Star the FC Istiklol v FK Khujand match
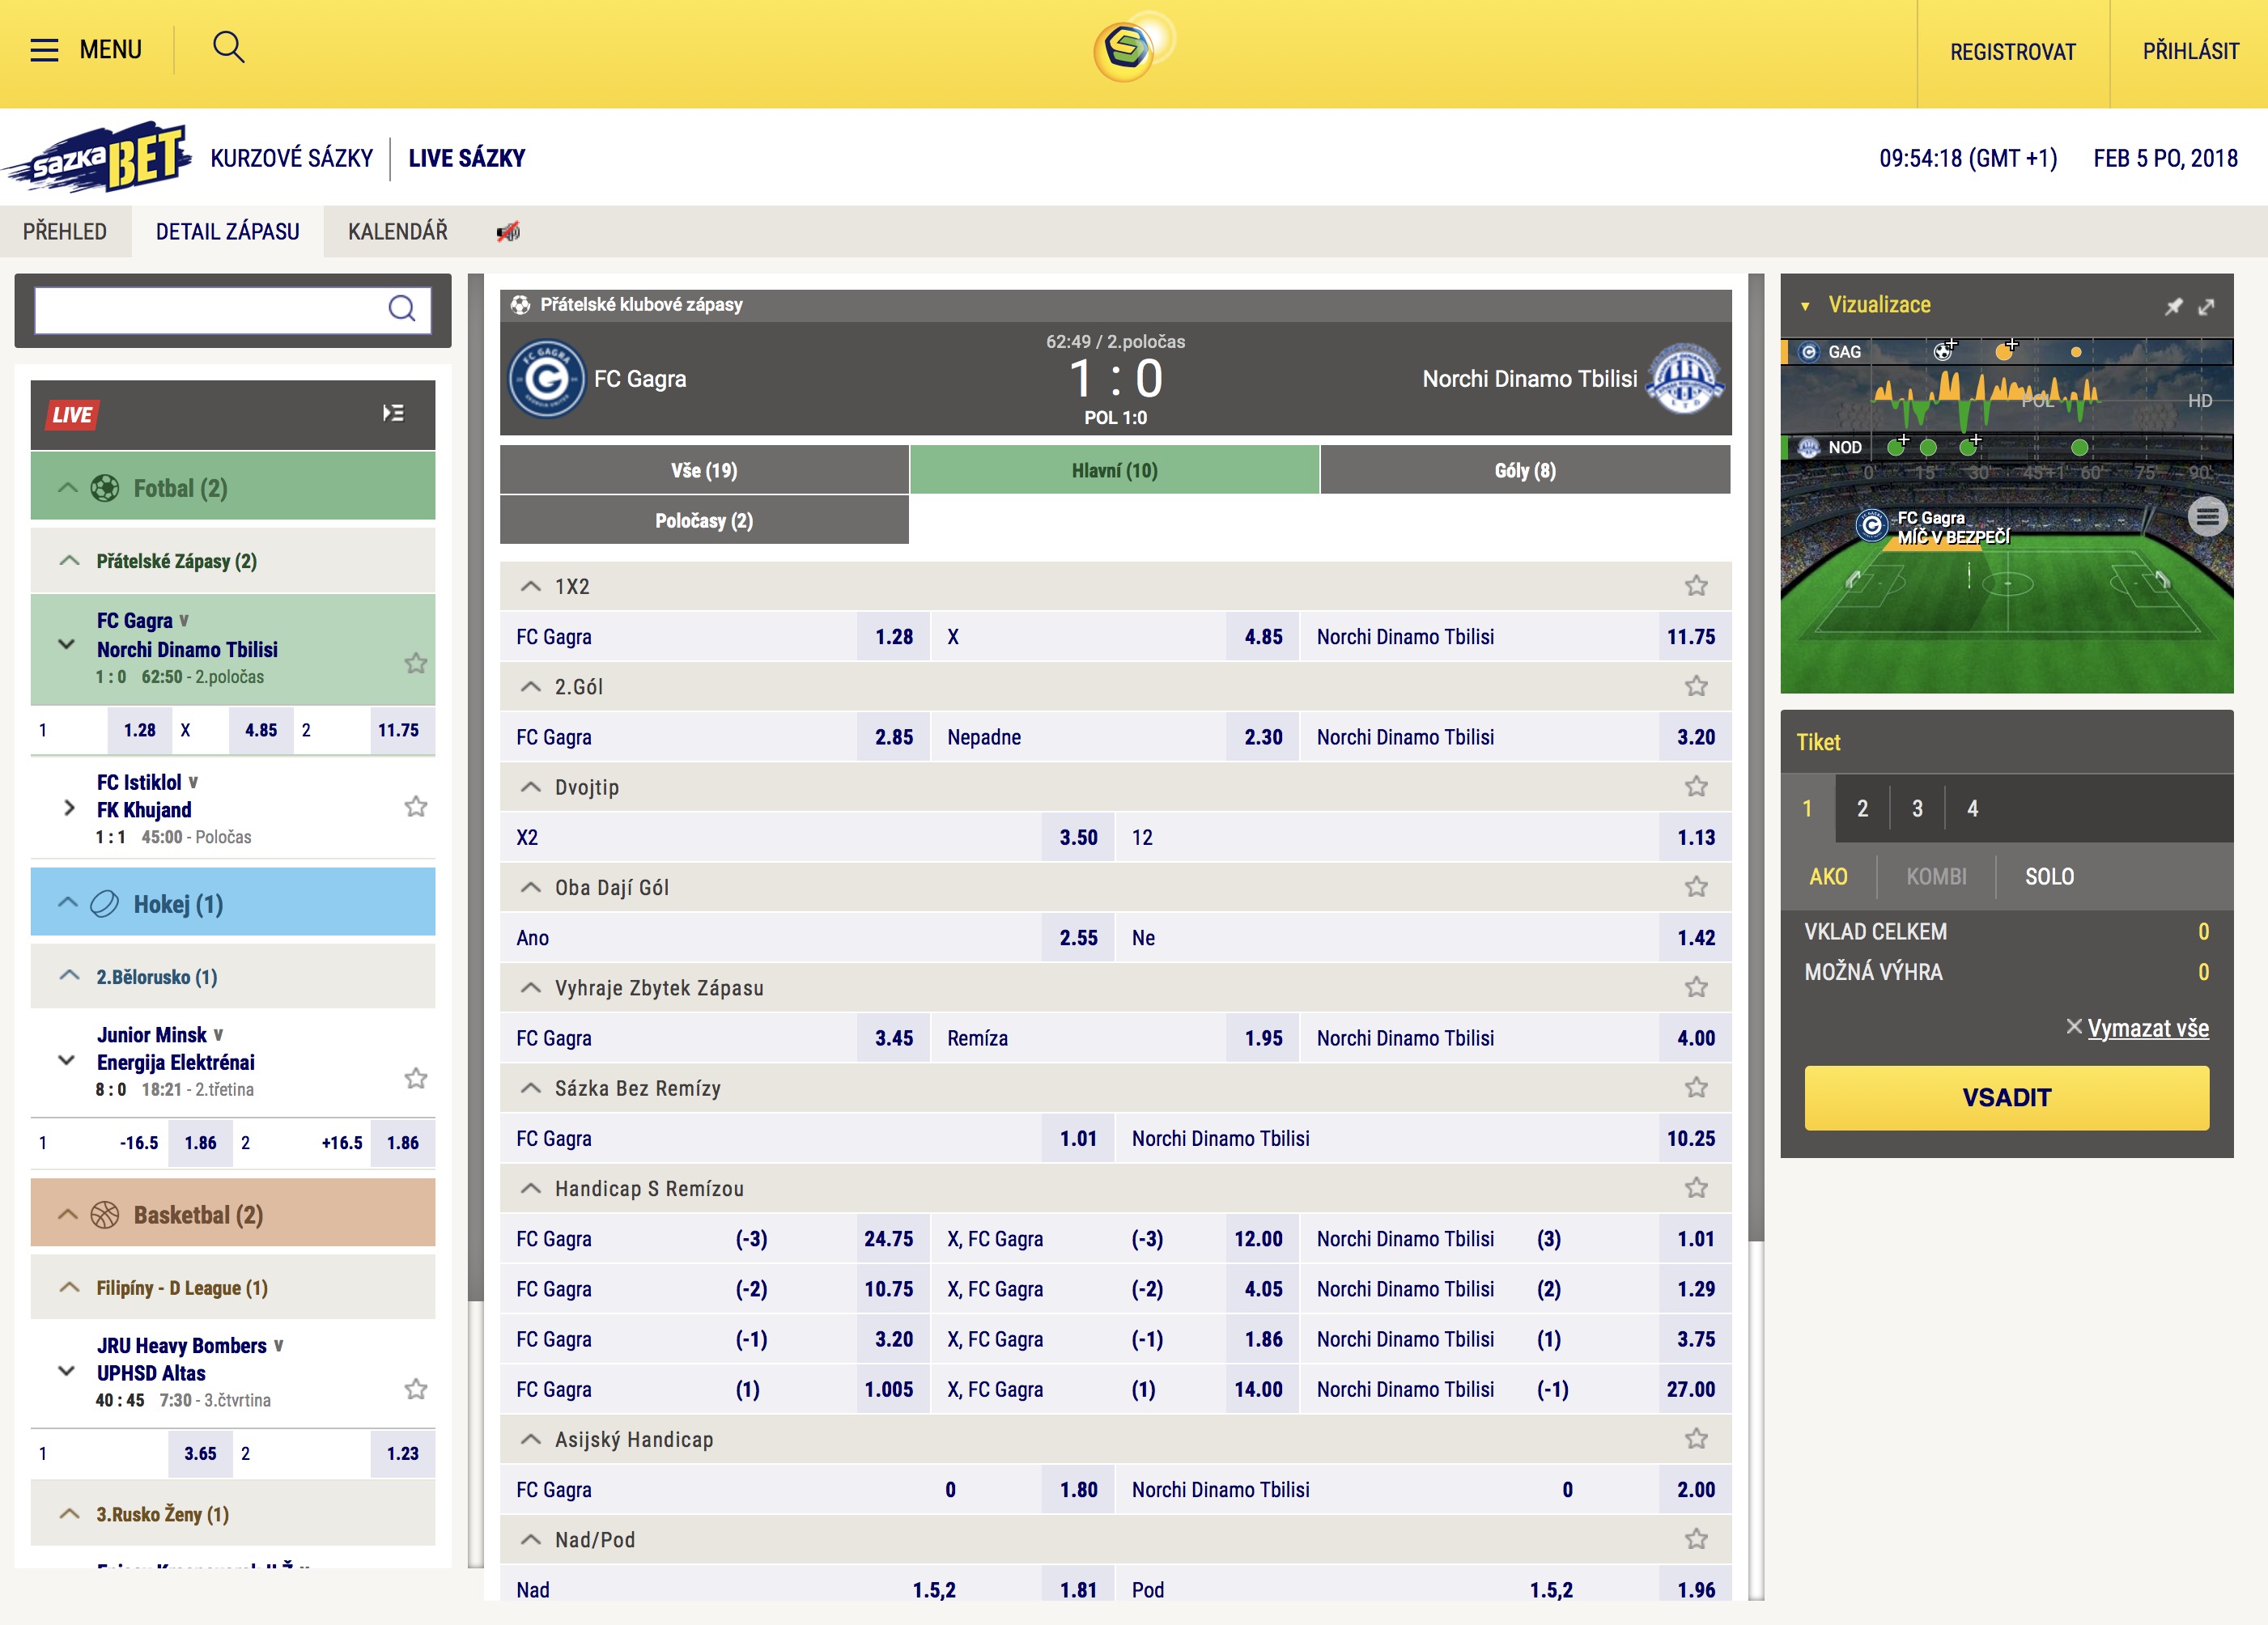 pos(416,807)
